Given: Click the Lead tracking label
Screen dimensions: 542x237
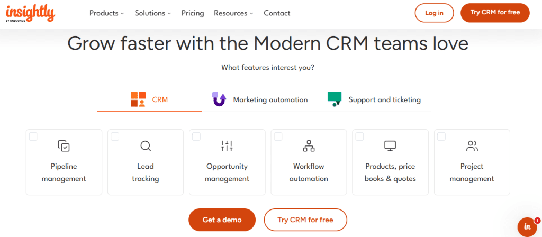Looking at the screenshot, I should [146, 172].
